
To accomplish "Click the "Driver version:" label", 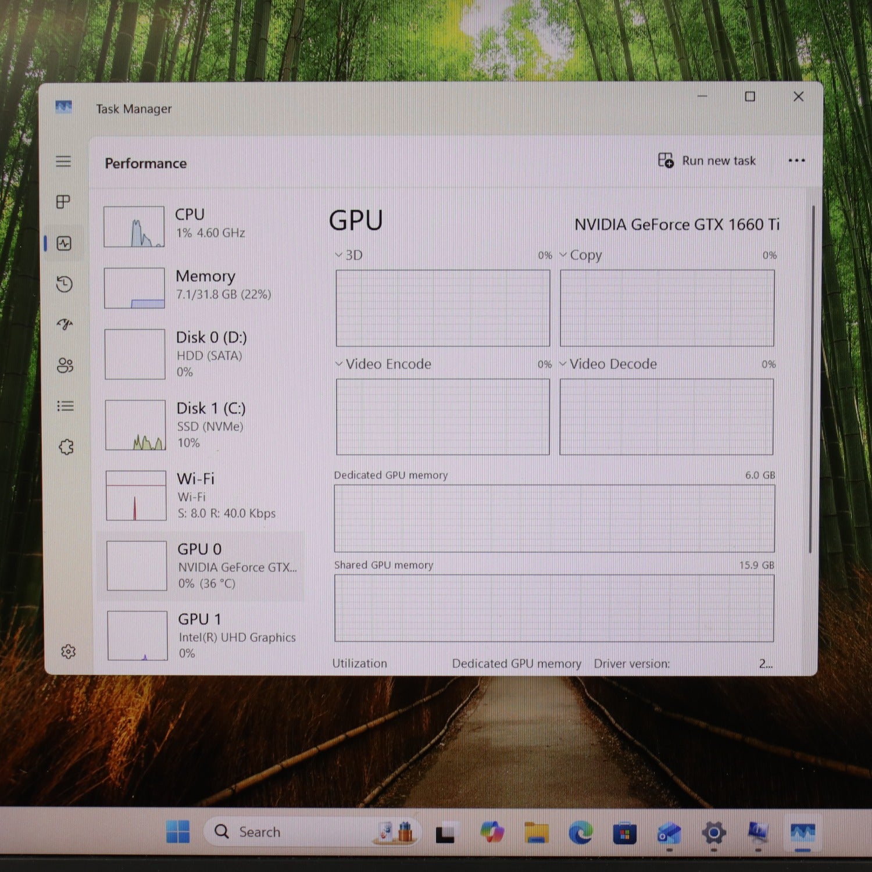I will pos(631,663).
